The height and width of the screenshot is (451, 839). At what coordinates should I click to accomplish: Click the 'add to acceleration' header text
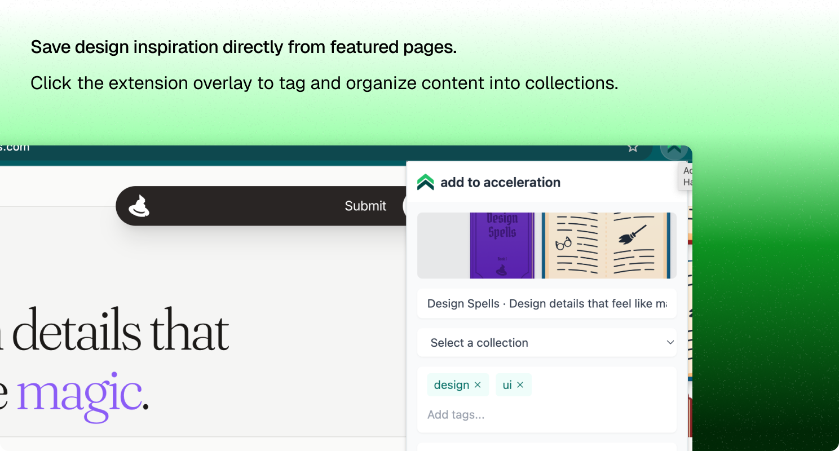click(500, 182)
